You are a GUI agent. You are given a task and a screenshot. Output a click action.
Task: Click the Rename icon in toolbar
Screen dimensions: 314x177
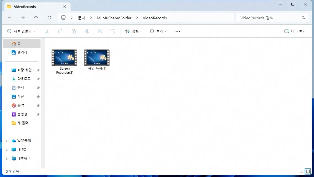87,31
